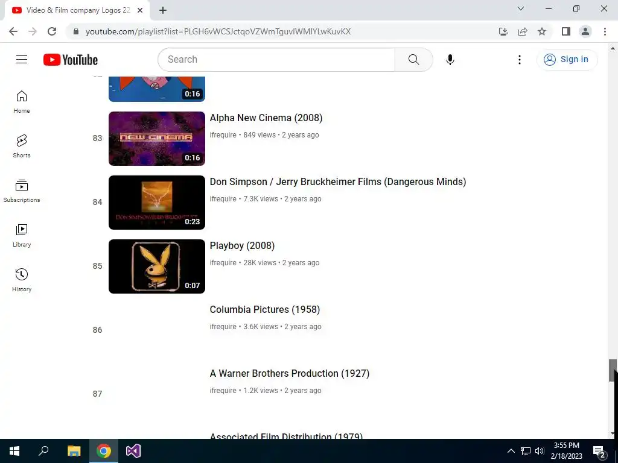This screenshot has width=618, height=463.
Task: Open volume control tray icon
Action: [x=540, y=451]
